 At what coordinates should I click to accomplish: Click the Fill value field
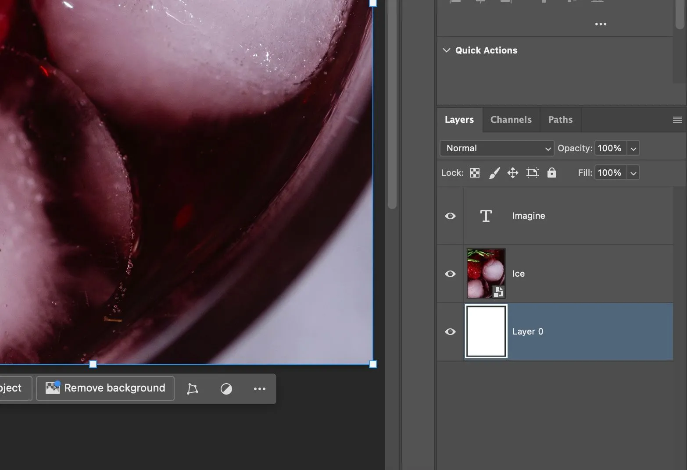[x=610, y=173]
